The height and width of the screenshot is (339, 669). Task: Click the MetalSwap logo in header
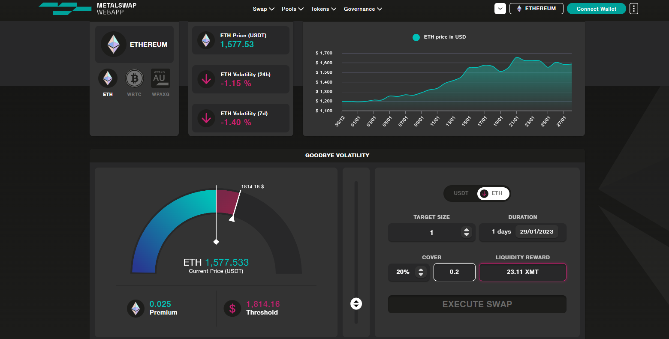point(87,9)
